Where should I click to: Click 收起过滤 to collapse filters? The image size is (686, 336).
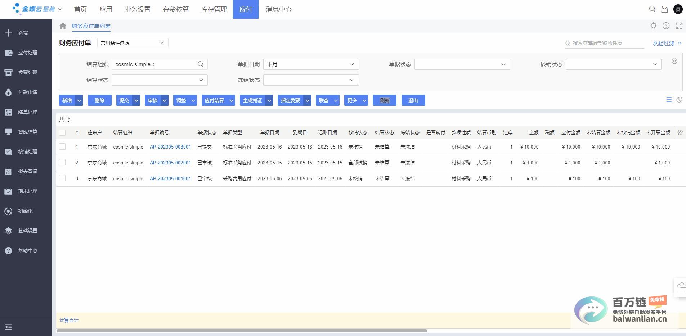(667, 43)
